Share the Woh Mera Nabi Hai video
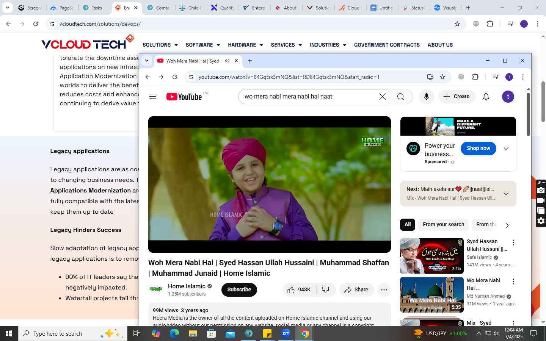The height and width of the screenshot is (341, 546). pos(356,290)
